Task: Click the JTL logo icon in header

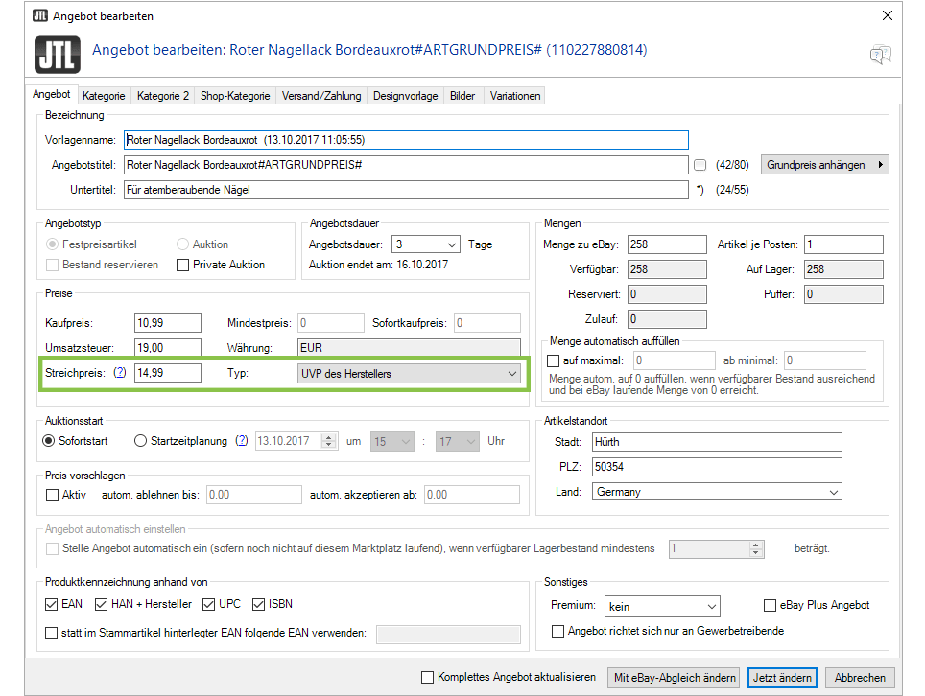Action: point(58,54)
